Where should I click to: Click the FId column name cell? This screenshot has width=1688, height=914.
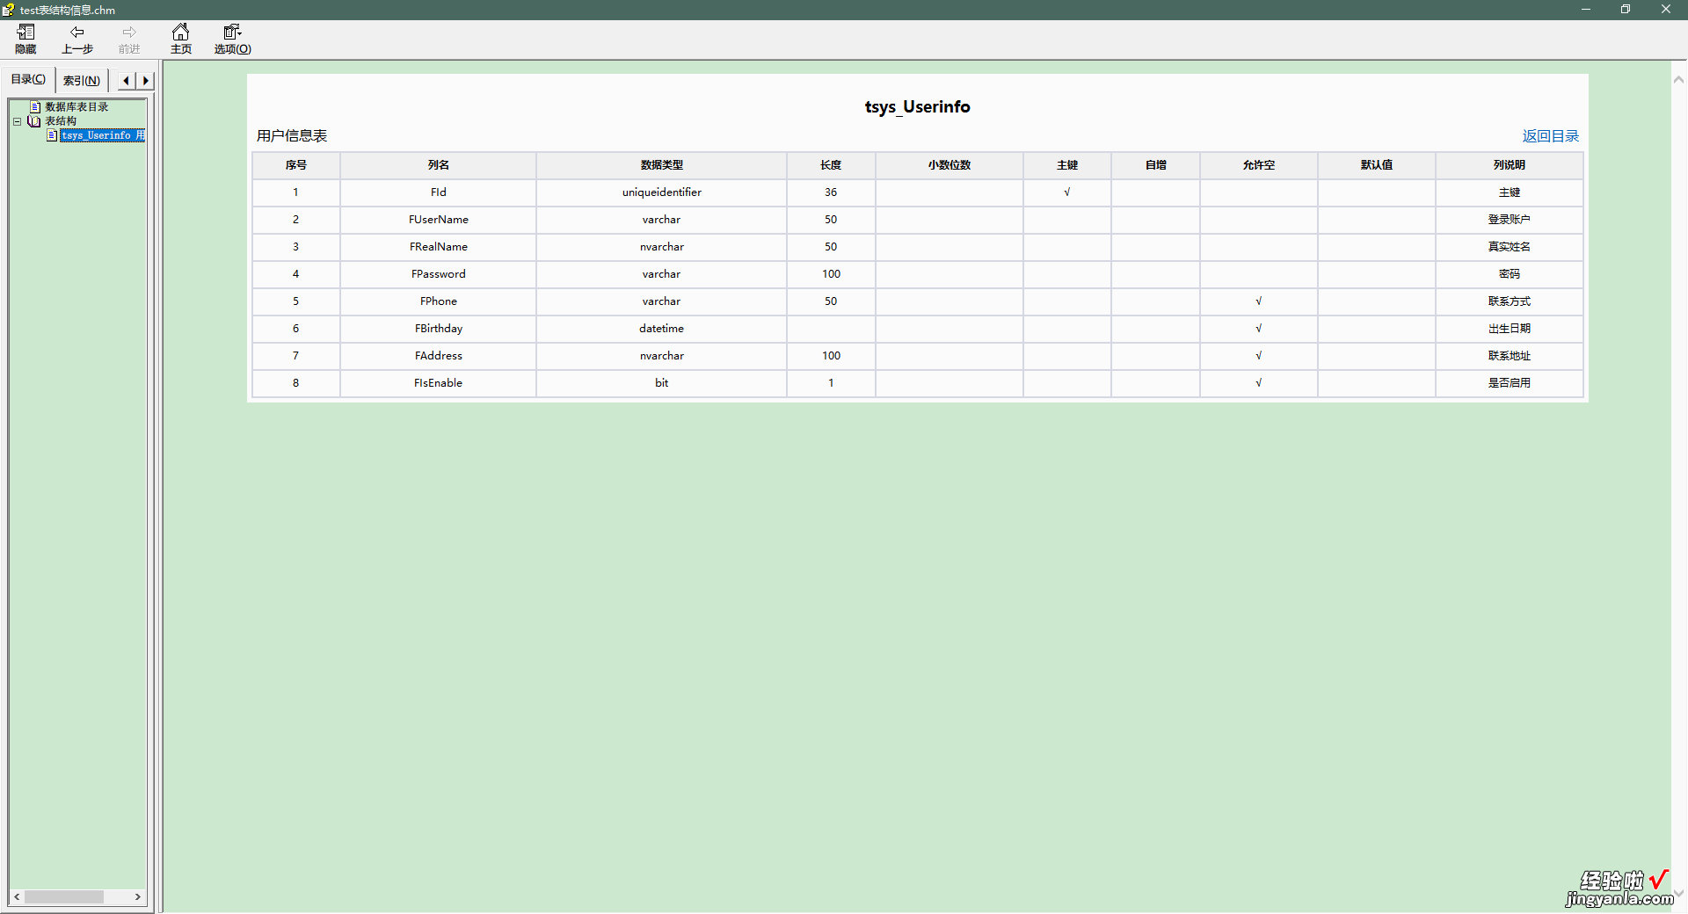pyautogui.click(x=439, y=192)
